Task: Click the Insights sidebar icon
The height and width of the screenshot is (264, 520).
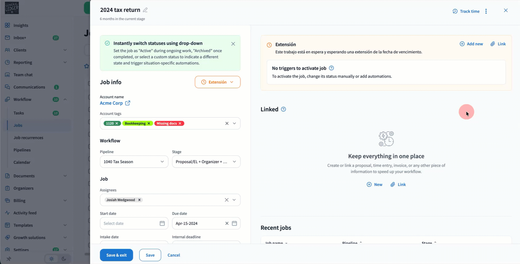Action: (7, 25)
